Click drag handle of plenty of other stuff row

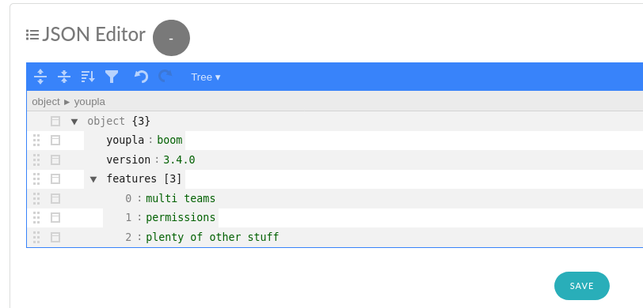[x=36, y=237]
